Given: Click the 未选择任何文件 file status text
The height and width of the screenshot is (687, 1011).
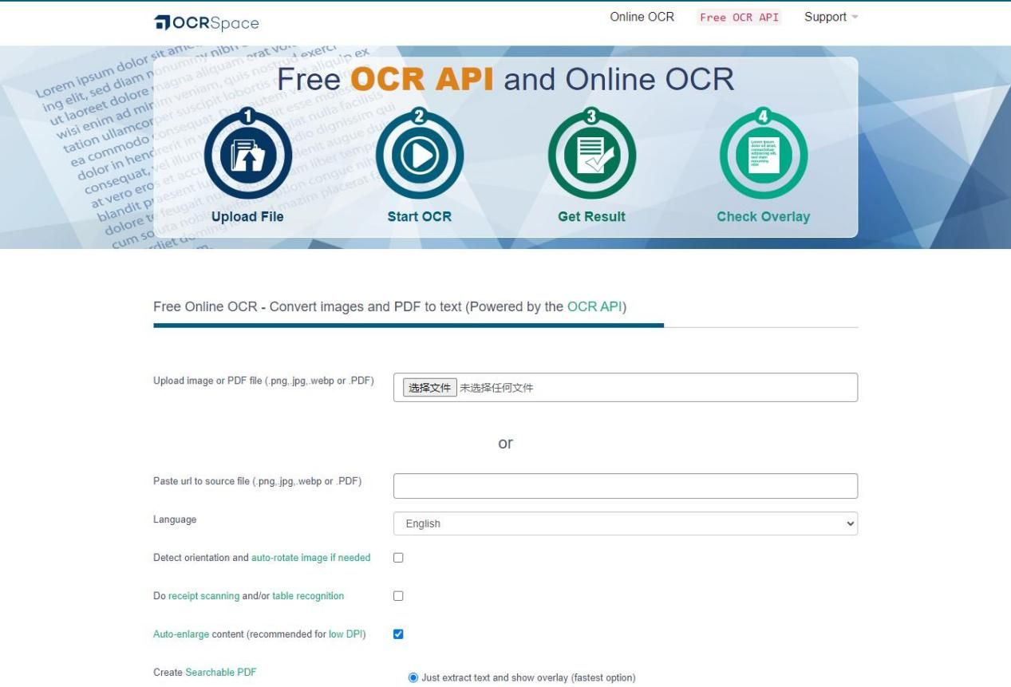Looking at the screenshot, I should point(496,389).
